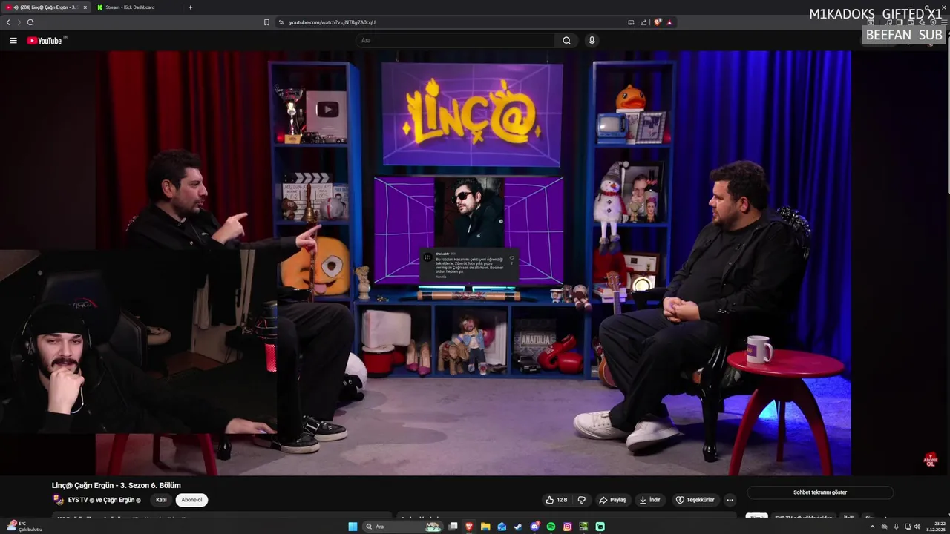Start voice search with microphone icon
950x534 pixels.
pyautogui.click(x=592, y=41)
